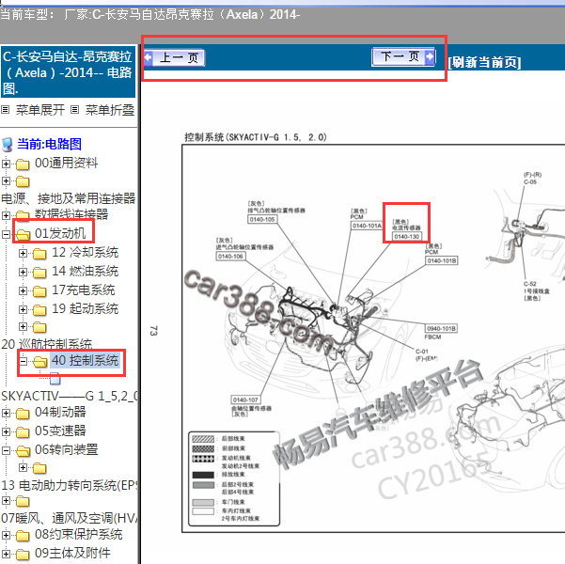Screen dimensions: 565x564
Task: Open the 14 燃油系统 folder
Action: click(85, 271)
